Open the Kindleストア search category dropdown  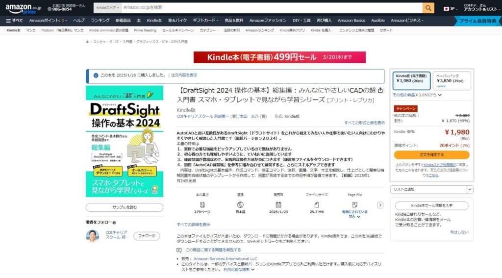click(106, 8)
